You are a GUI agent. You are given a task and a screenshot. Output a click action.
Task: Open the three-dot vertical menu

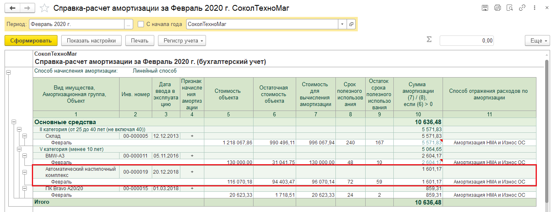[534, 8]
